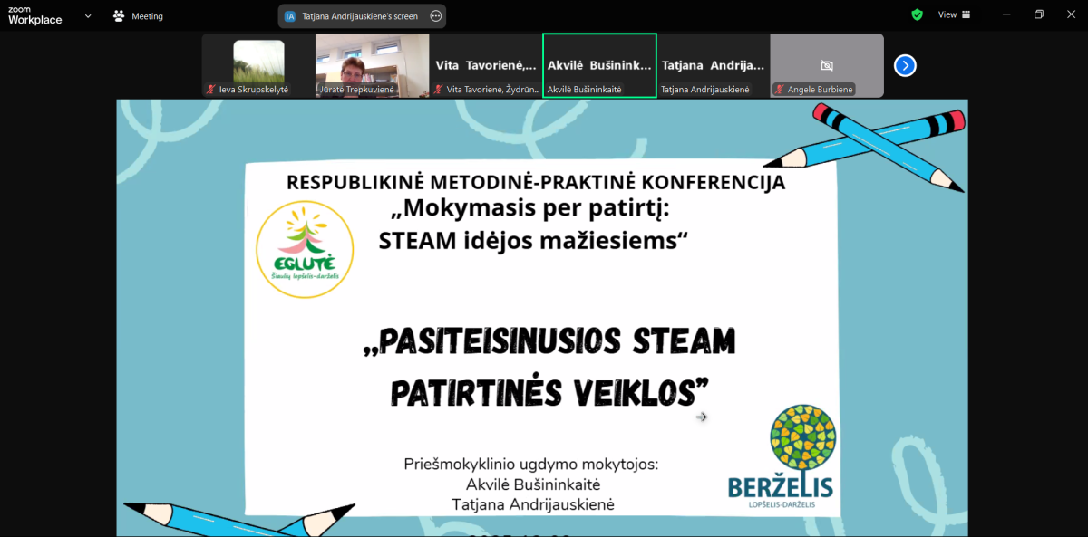Click the muted mic icon on Vita's tile
This screenshot has height=537, width=1088.
point(439,90)
